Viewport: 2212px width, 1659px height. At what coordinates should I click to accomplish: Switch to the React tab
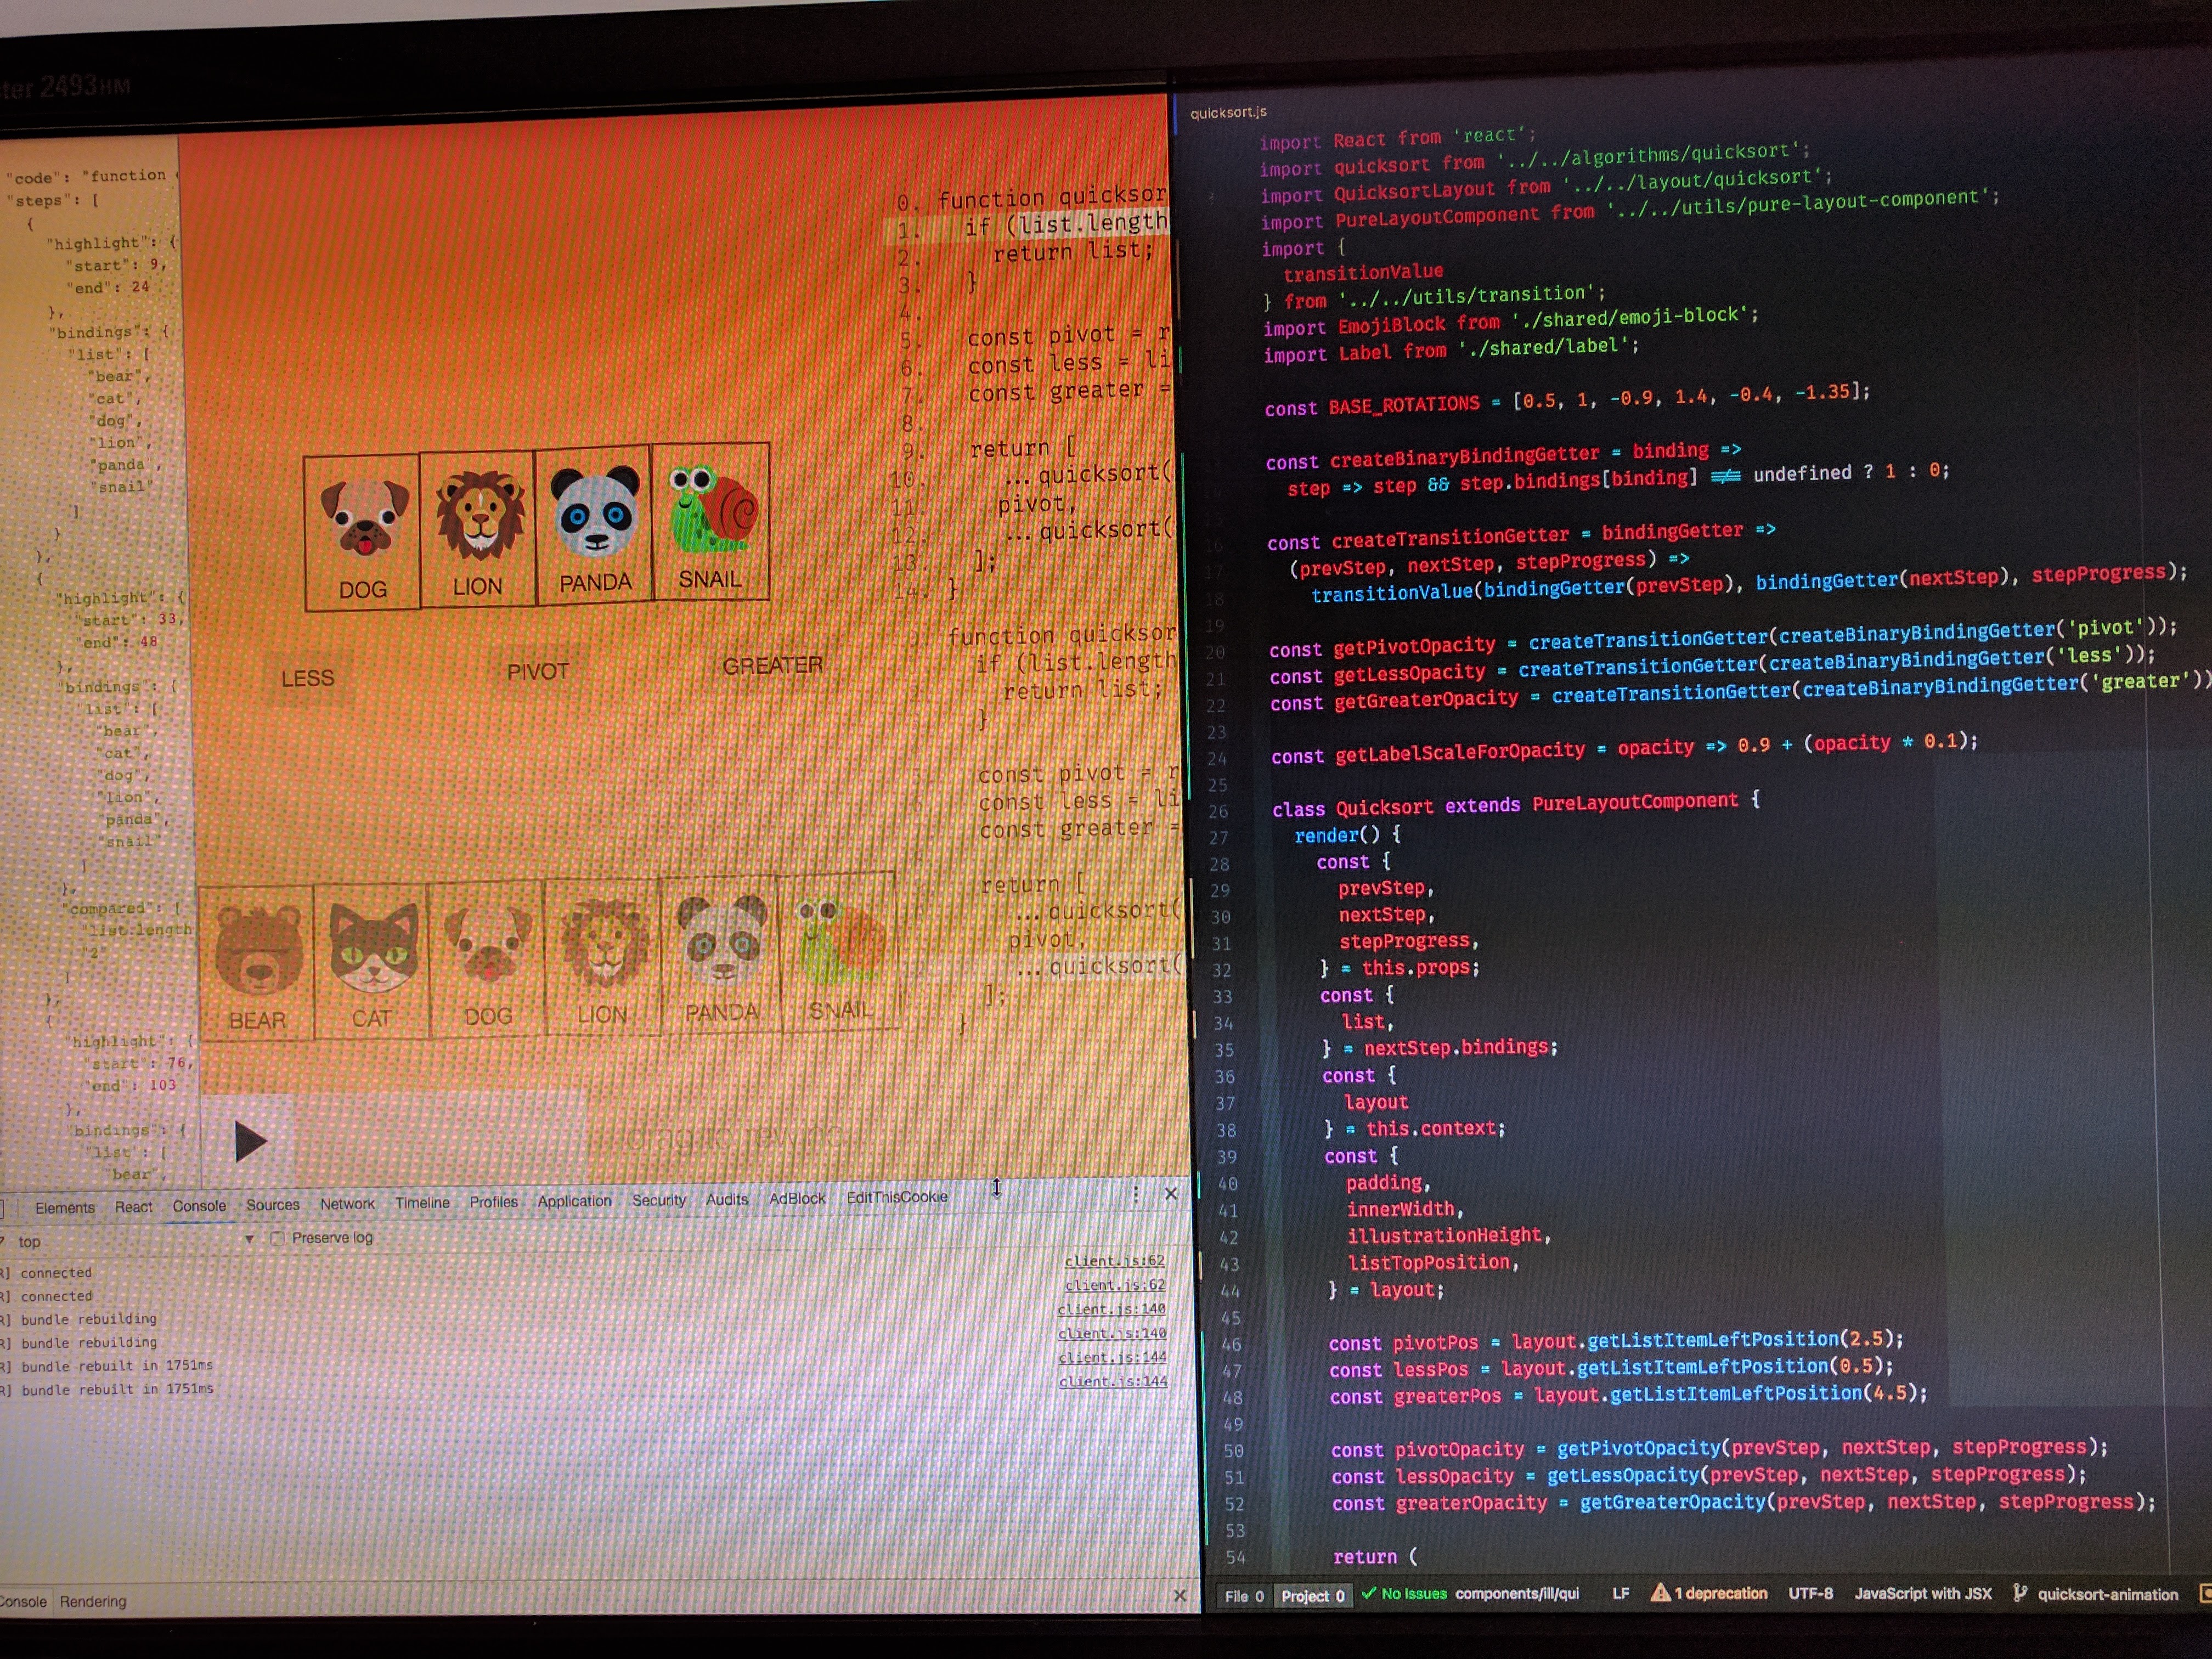(134, 1207)
